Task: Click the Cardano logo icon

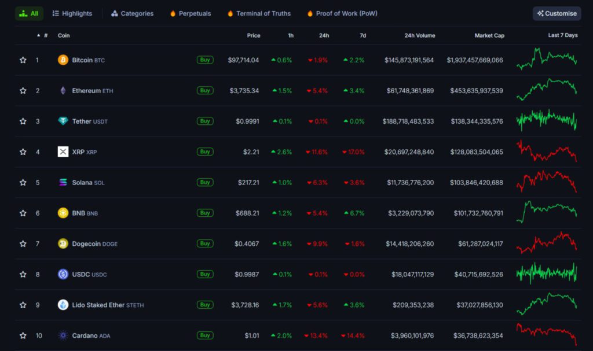Action: 63,335
